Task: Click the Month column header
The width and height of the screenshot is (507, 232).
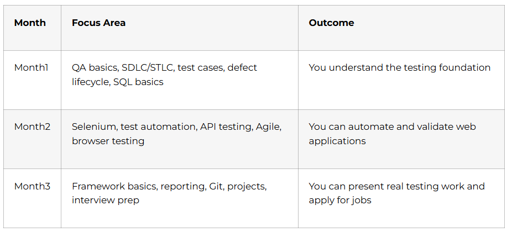Action: [x=30, y=23]
